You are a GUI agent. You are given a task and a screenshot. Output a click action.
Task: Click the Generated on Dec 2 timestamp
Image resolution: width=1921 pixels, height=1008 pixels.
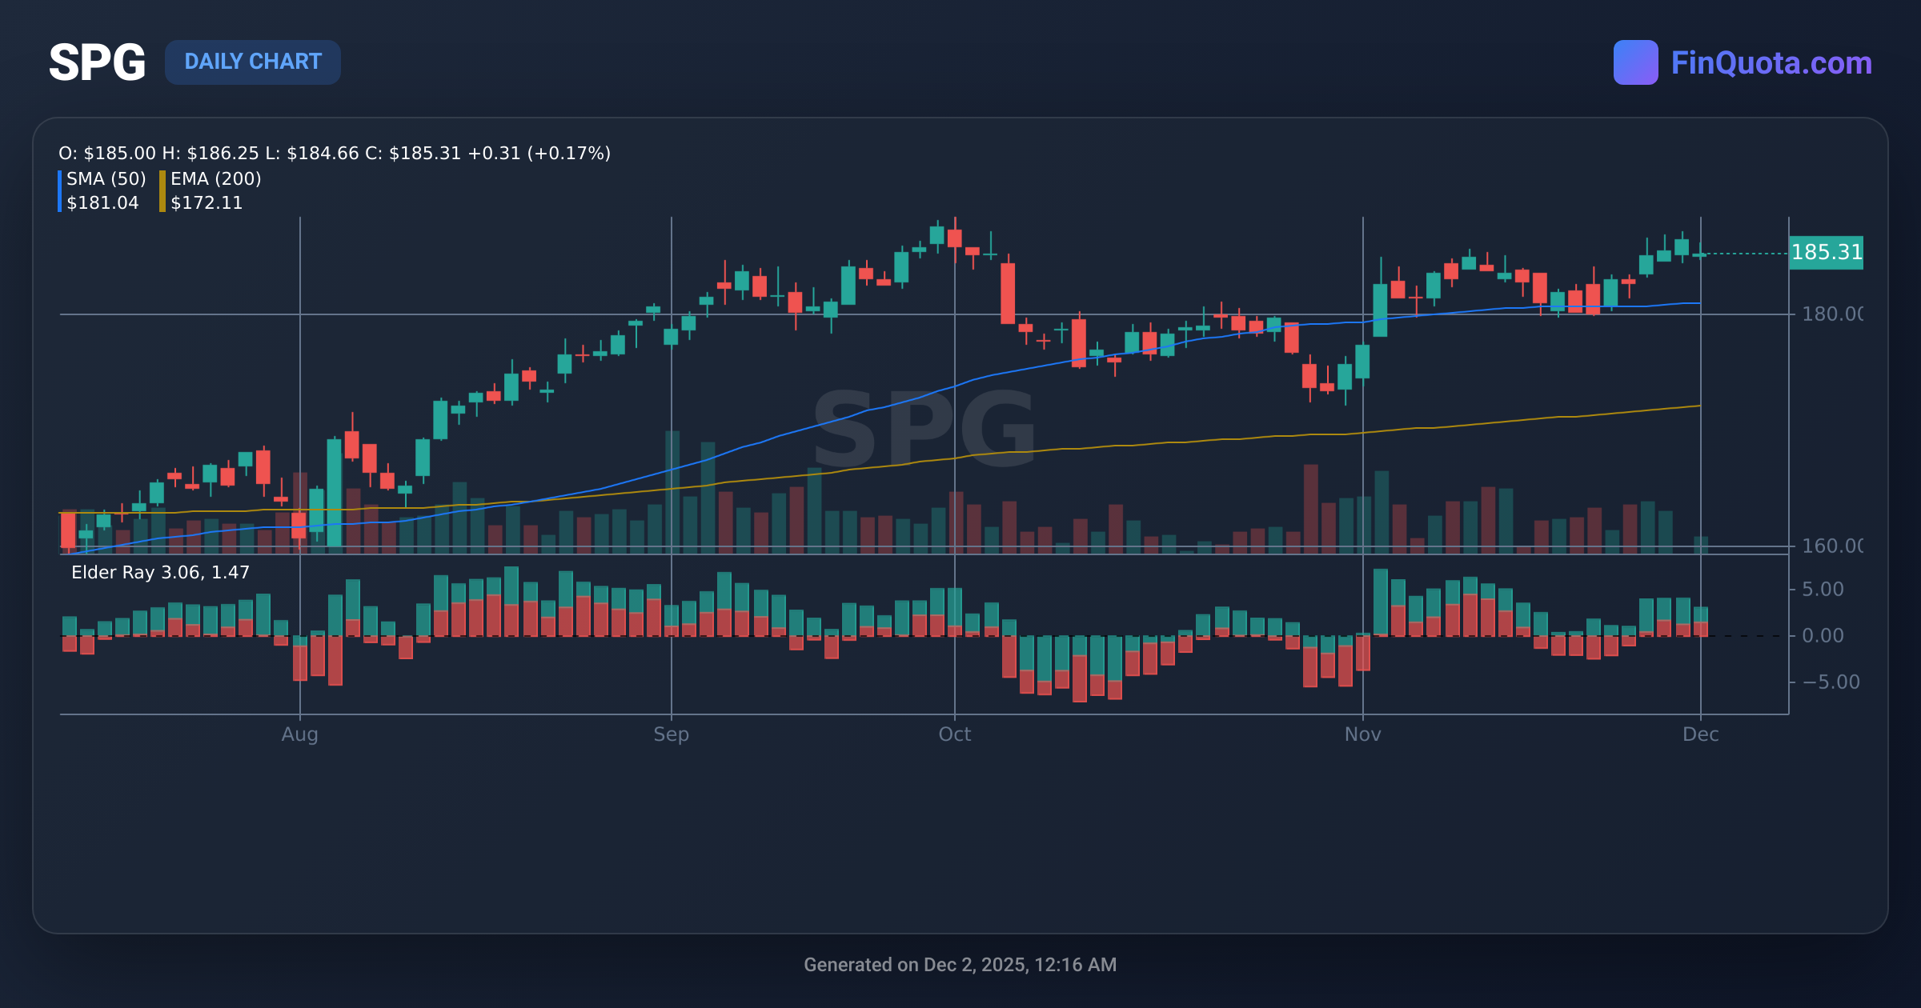pyautogui.click(x=960, y=965)
